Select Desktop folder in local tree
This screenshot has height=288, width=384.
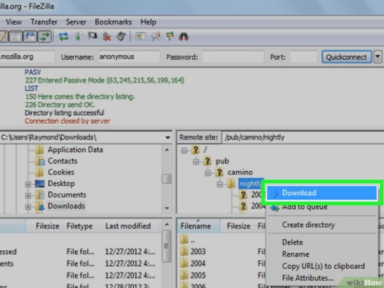click(x=61, y=183)
